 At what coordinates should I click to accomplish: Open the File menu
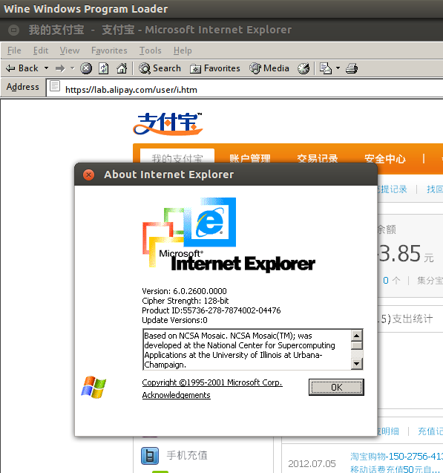point(14,50)
